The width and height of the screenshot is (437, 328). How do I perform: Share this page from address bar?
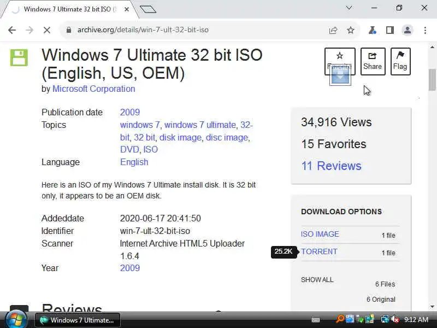tap(333, 30)
